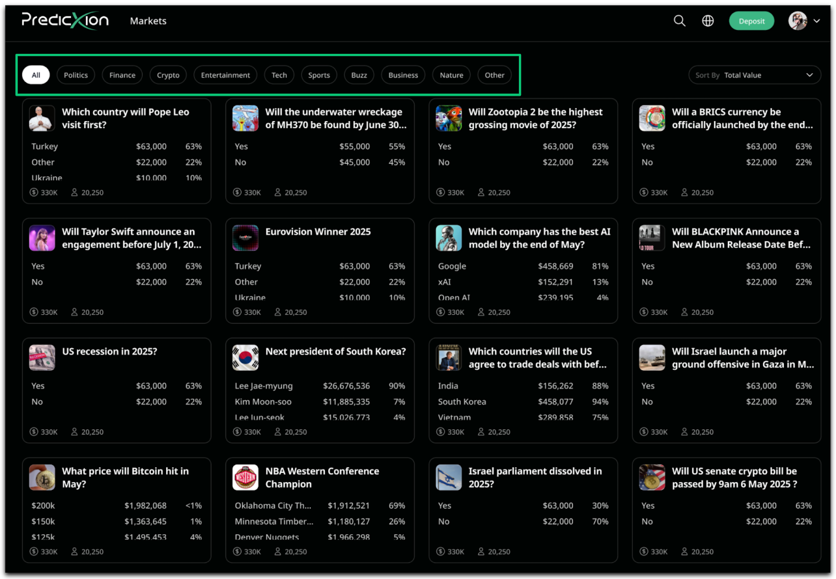Open "Will Zootopia 2 be the highest grossing movie"
Viewport: 836px width, 579px height.
(536, 118)
